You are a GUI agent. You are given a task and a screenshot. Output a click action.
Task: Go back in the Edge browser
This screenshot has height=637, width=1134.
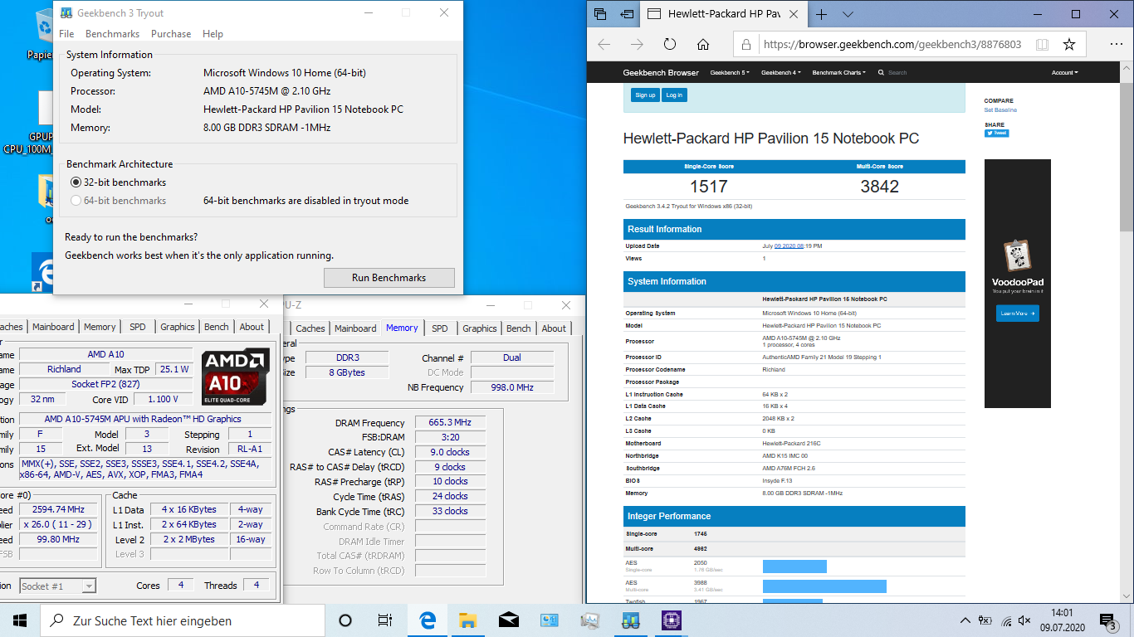pos(604,44)
